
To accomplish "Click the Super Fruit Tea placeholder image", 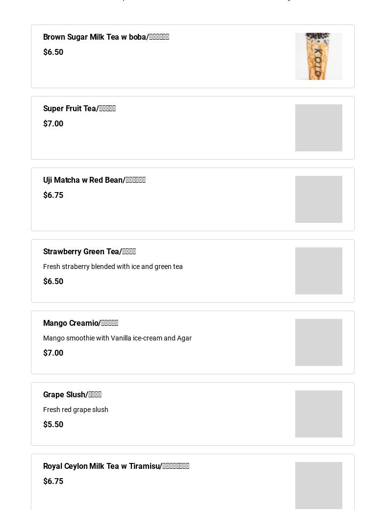I will tap(318, 128).
